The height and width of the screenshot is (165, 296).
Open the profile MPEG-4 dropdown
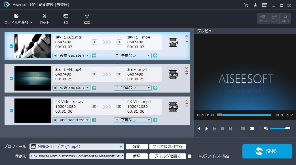77,147
